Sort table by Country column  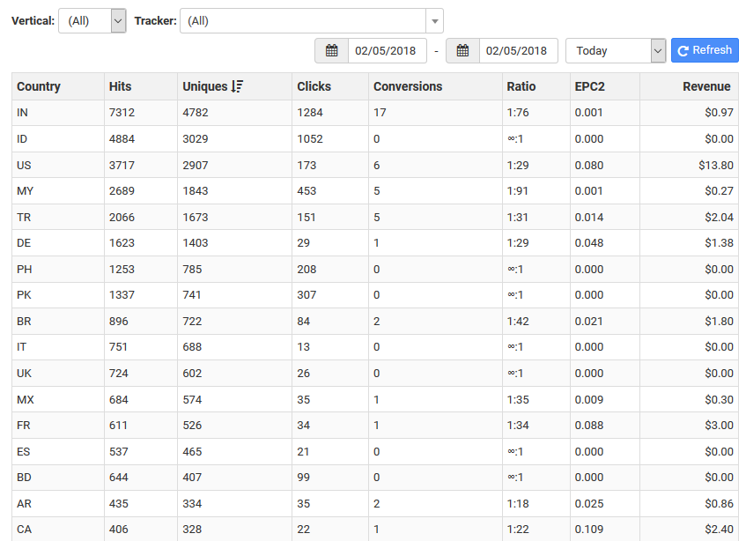pyautogui.click(x=39, y=86)
